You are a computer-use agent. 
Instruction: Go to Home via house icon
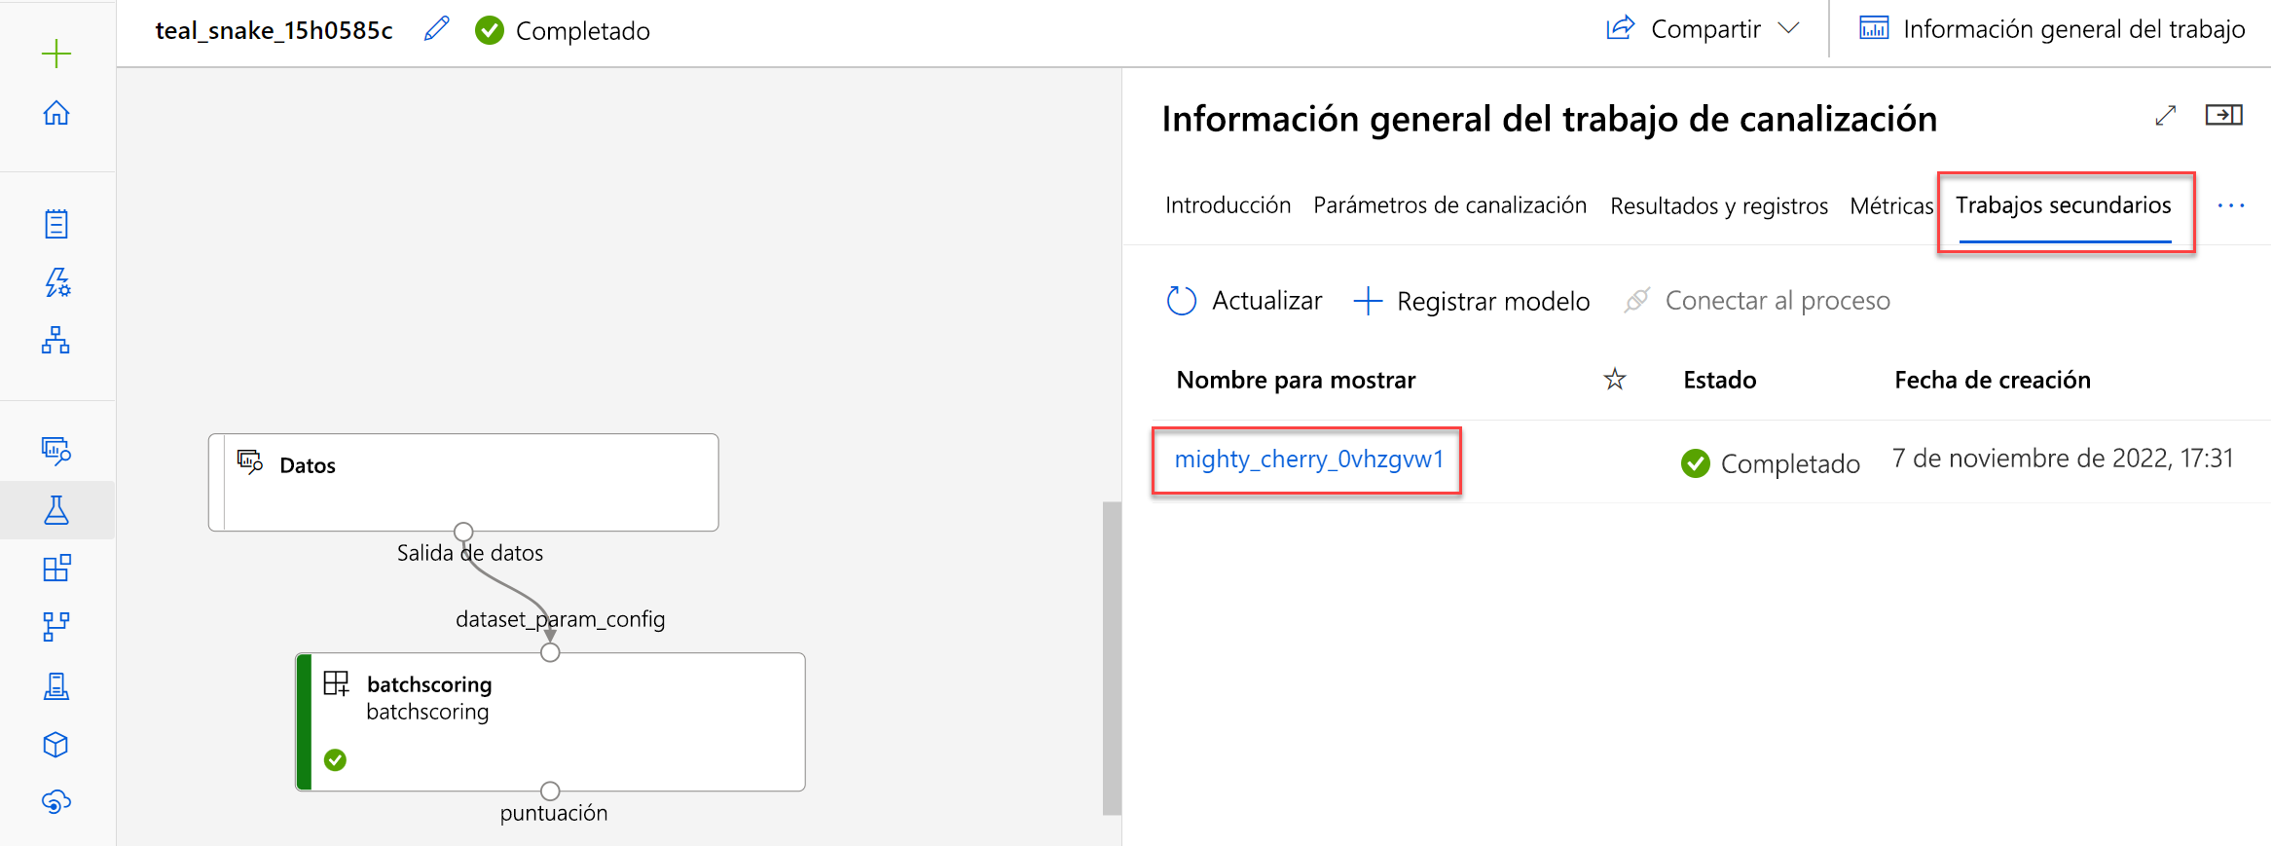pos(56,113)
